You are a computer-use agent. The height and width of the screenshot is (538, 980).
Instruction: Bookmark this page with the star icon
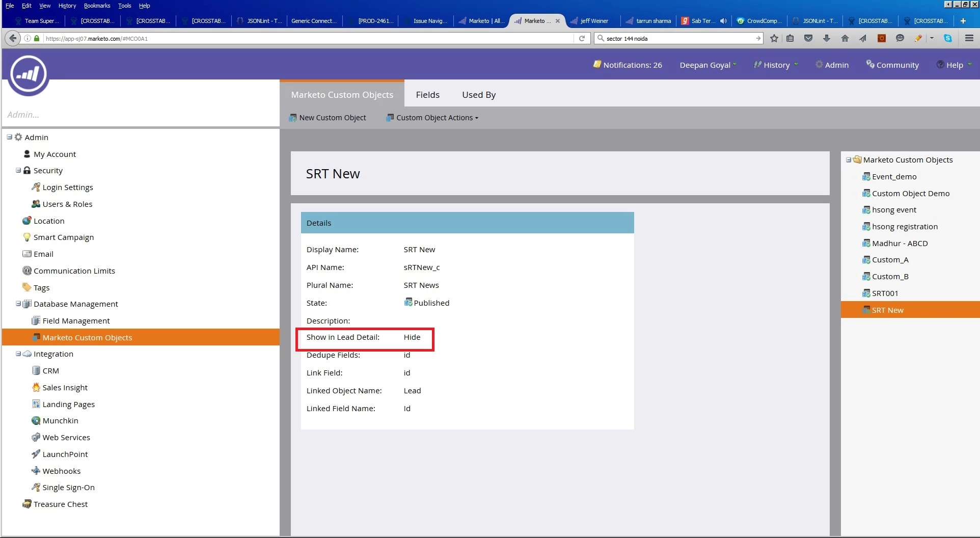[x=774, y=38]
